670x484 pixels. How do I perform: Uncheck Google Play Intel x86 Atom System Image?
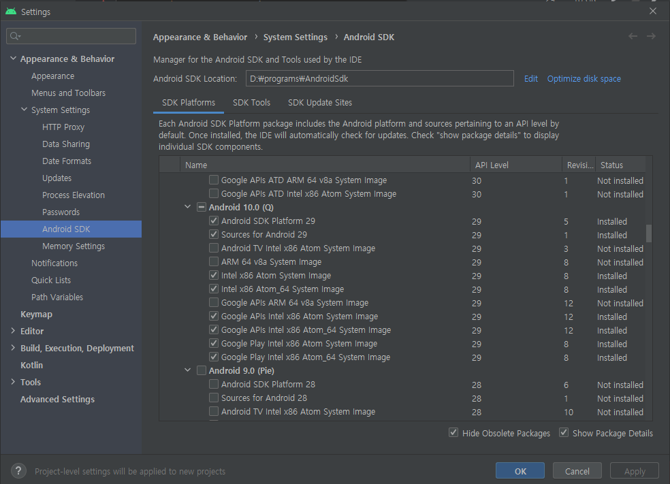point(214,344)
